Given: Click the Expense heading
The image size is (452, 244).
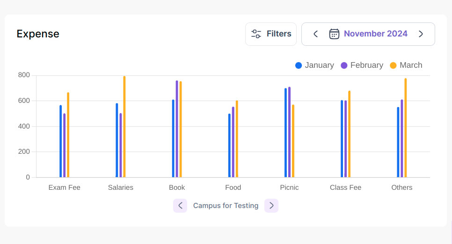Looking at the screenshot, I should click(38, 34).
